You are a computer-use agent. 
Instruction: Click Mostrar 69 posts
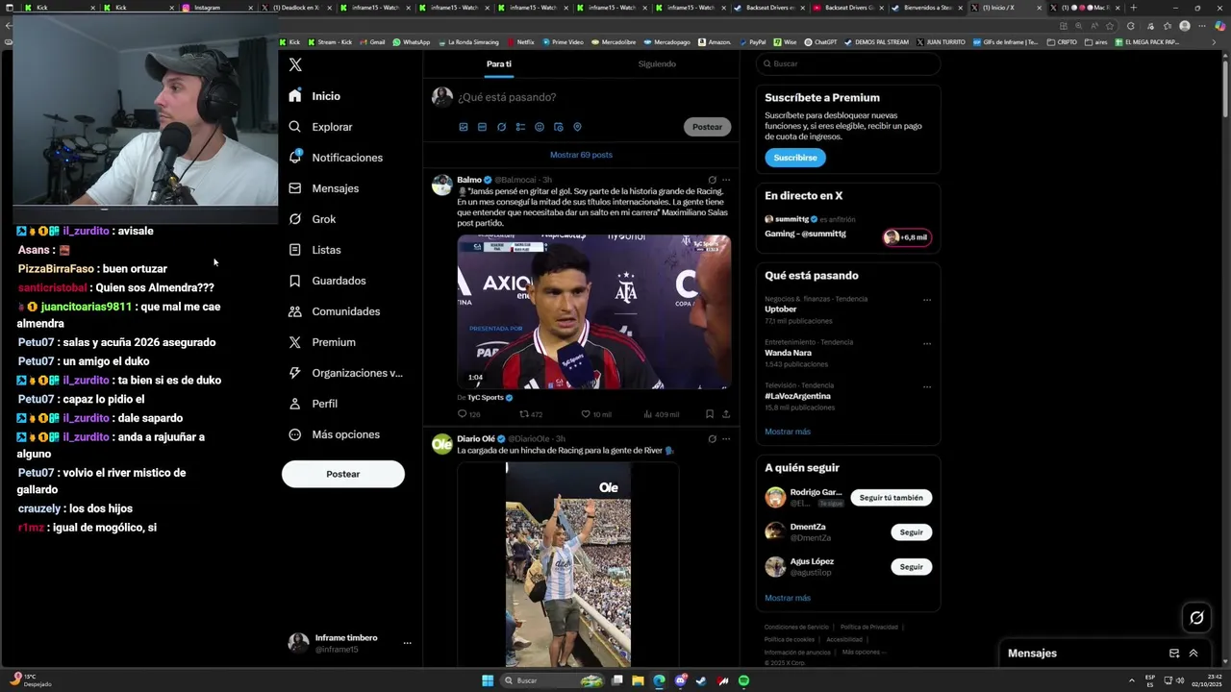(581, 155)
